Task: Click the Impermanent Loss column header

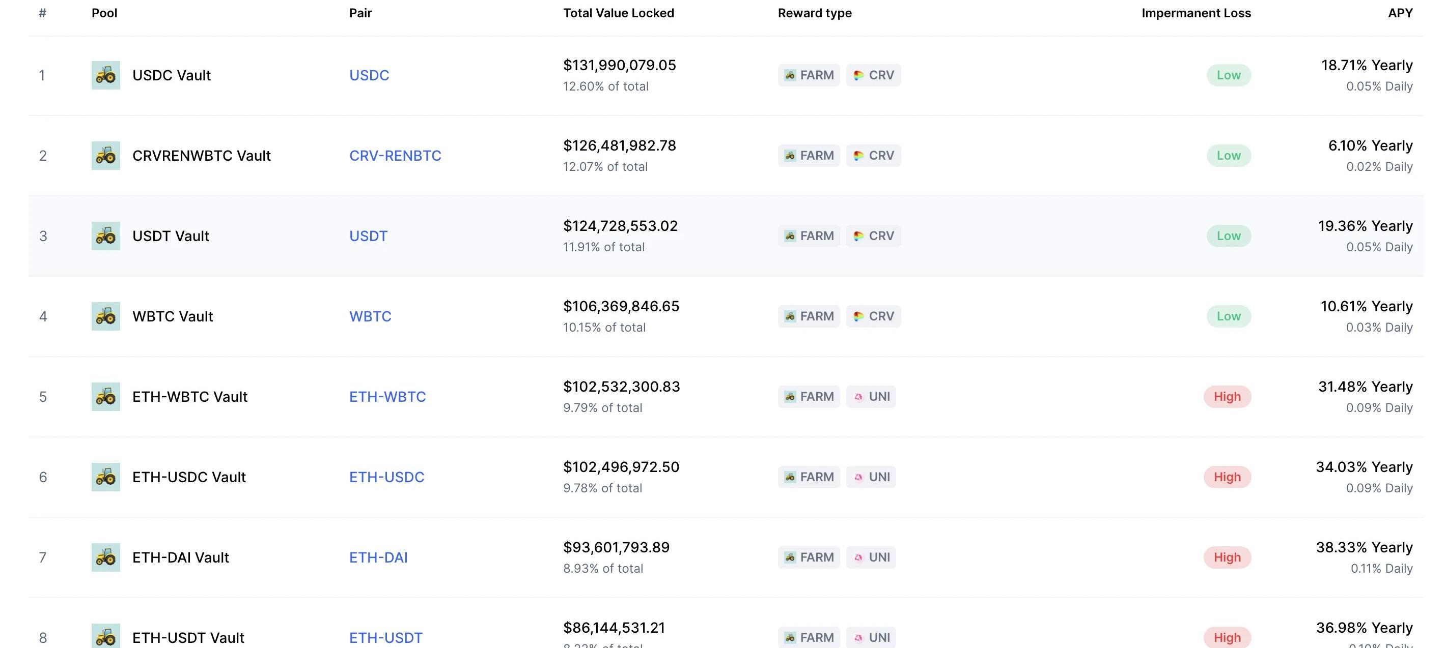Action: 1196,13
